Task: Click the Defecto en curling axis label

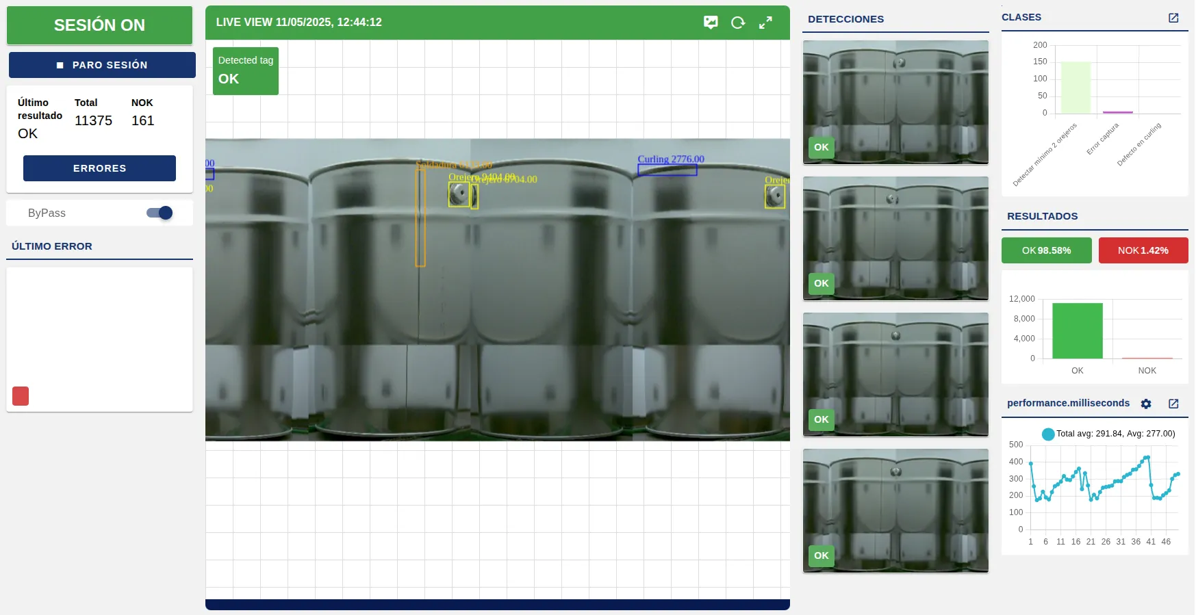Action: 1139,144
